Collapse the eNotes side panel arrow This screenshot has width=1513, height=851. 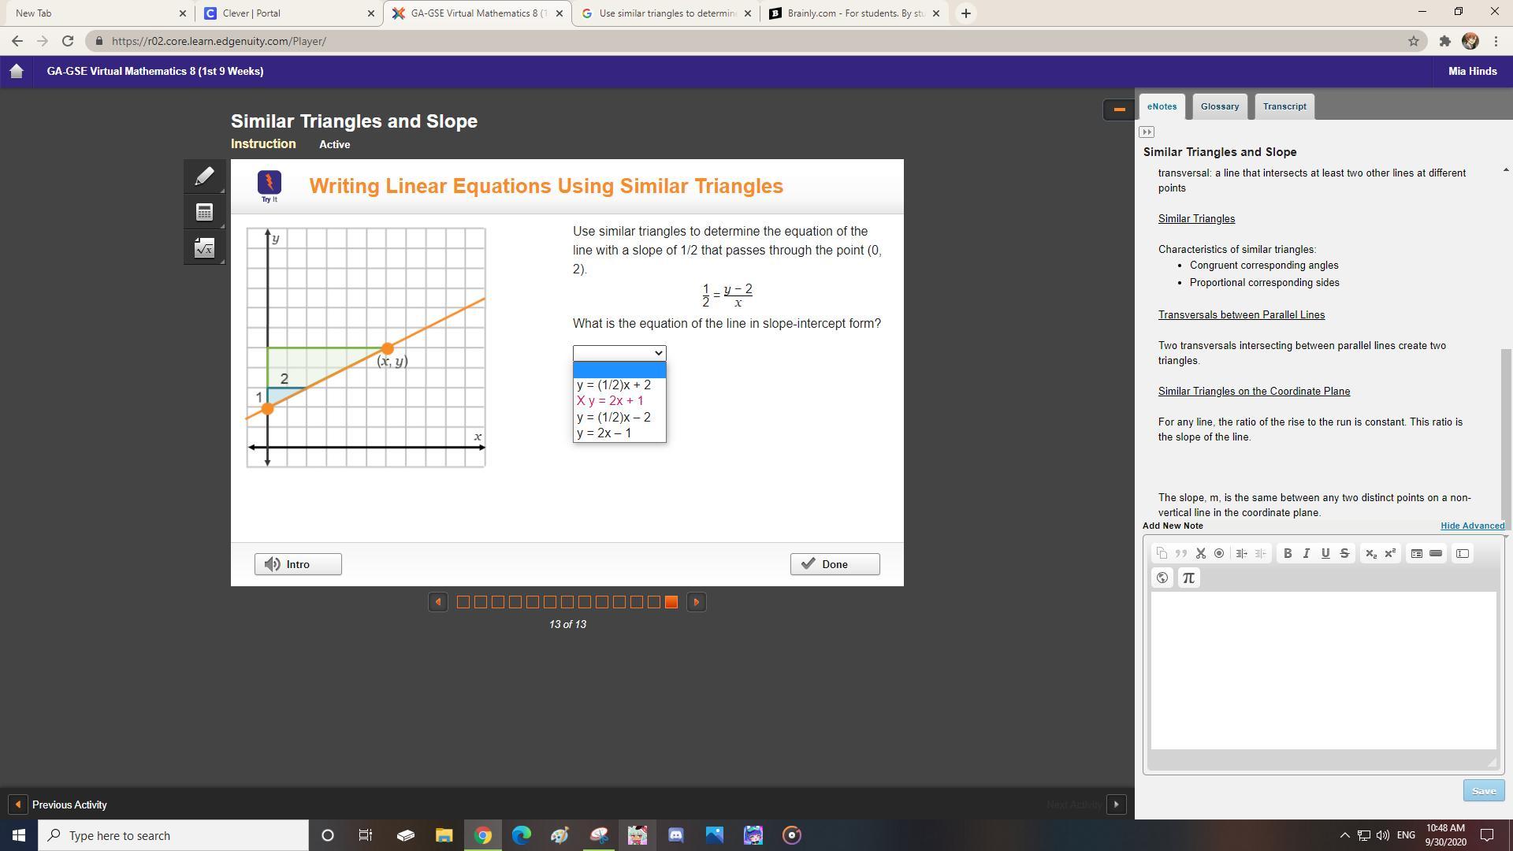(1147, 132)
